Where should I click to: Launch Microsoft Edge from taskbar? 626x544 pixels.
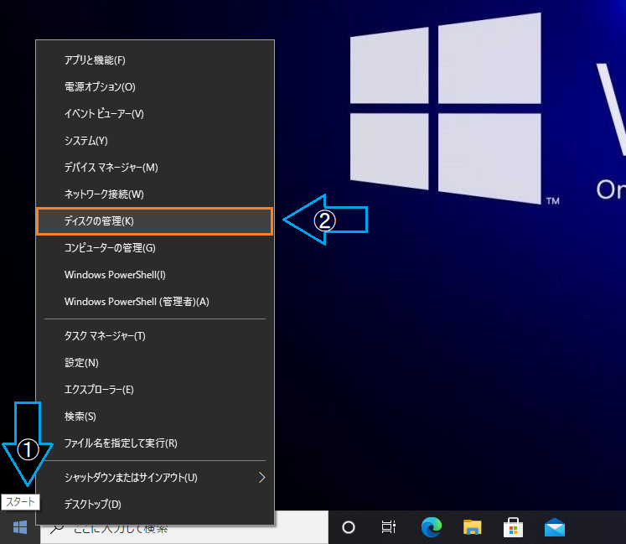(x=432, y=527)
